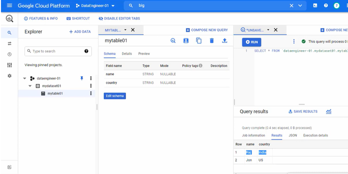The image size is (348, 174).
Task: Activate Cloud Shell icon
Action: coord(315,5)
